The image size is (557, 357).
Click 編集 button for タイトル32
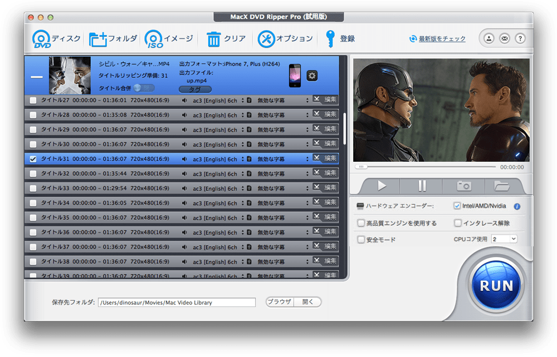330,172
